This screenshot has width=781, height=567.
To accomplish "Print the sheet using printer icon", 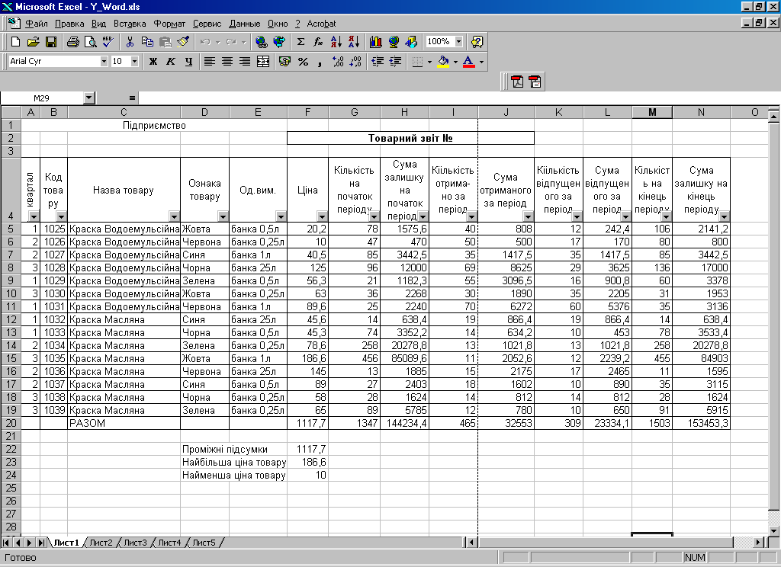I will point(72,42).
